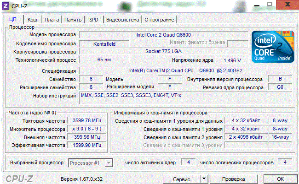This screenshot has width=299, height=184.
Task: Open the О программе tab
Action: pos(159,20)
